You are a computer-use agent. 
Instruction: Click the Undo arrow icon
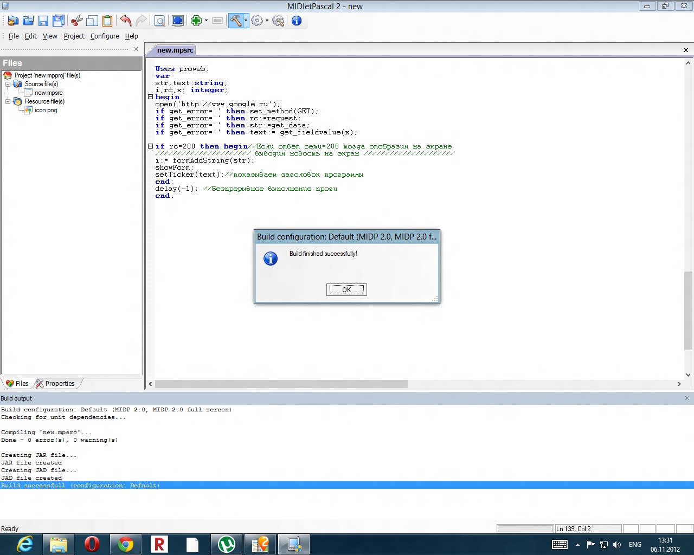click(126, 21)
